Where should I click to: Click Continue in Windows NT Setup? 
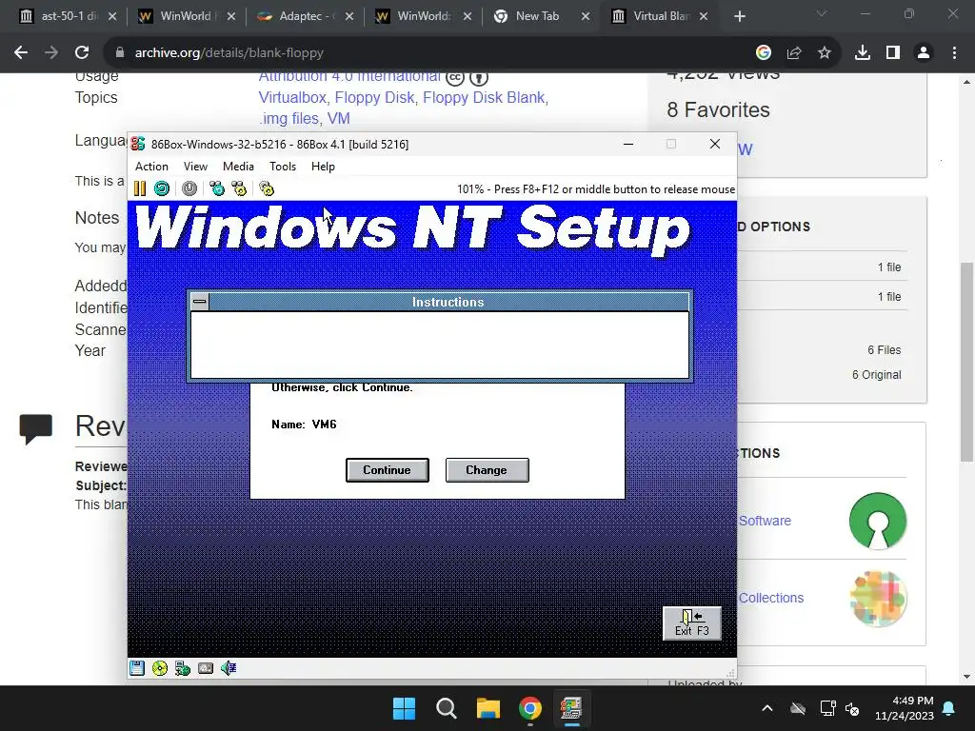click(x=387, y=470)
